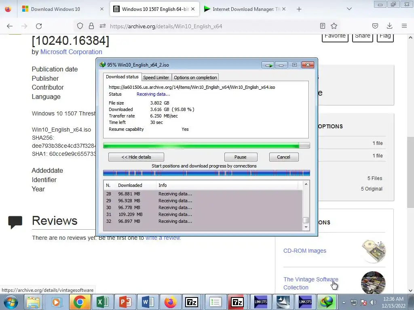Image resolution: width=414 pixels, height=310 pixels.
Task: Reload the page in Firefox
Action: pyautogui.click(x=39, y=26)
